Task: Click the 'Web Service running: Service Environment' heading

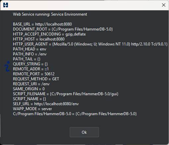Action: point(50,14)
